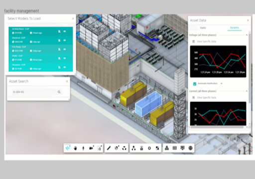
Task: Uncheck the Automatic Notification checkbox
Action: coord(195,84)
